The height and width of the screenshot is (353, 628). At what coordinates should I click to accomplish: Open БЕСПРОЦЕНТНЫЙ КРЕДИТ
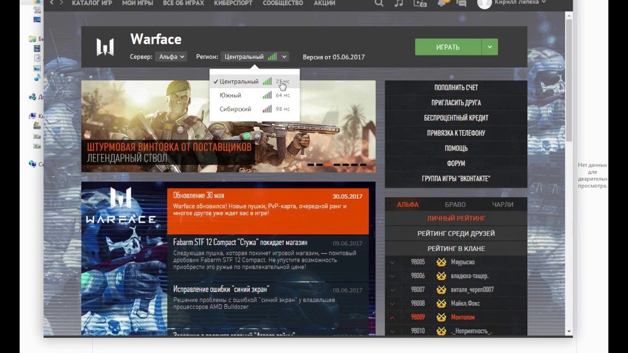(456, 118)
